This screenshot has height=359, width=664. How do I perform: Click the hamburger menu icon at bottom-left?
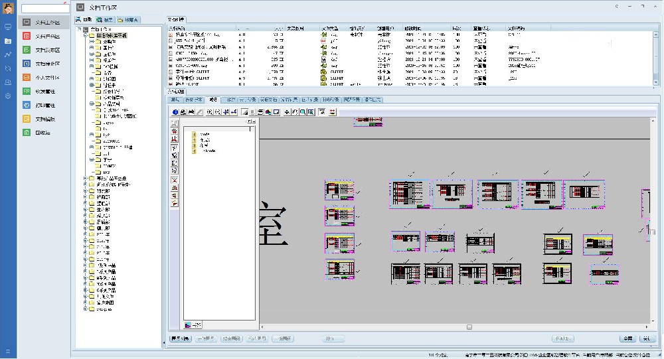8,351
